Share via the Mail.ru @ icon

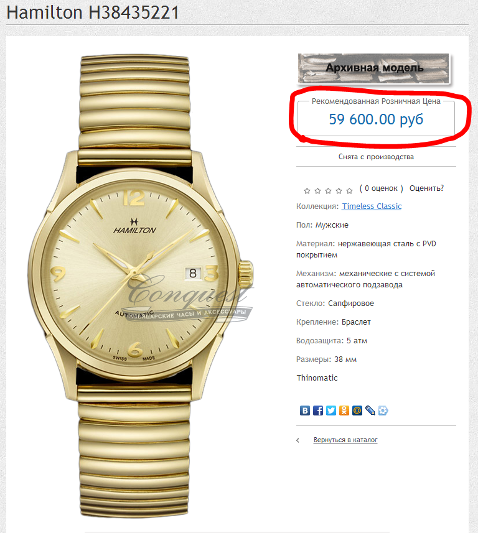tap(357, 410)
